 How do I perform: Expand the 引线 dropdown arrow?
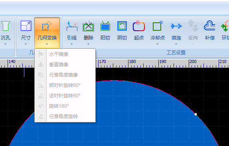[x=71, y=44]
